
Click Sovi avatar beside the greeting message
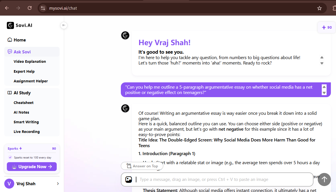[125, 36]
